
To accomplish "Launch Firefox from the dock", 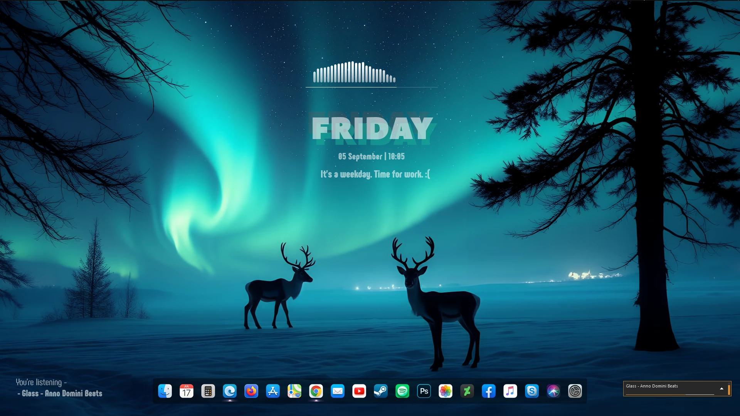I will point(251,391).
